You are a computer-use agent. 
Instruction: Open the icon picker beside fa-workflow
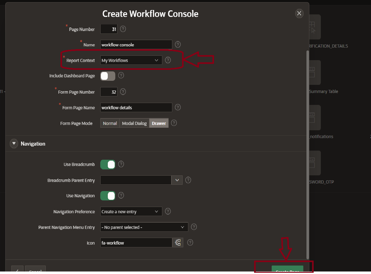(178, 243)
